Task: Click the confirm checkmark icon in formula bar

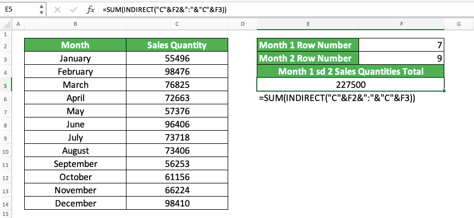Action: 73,10
